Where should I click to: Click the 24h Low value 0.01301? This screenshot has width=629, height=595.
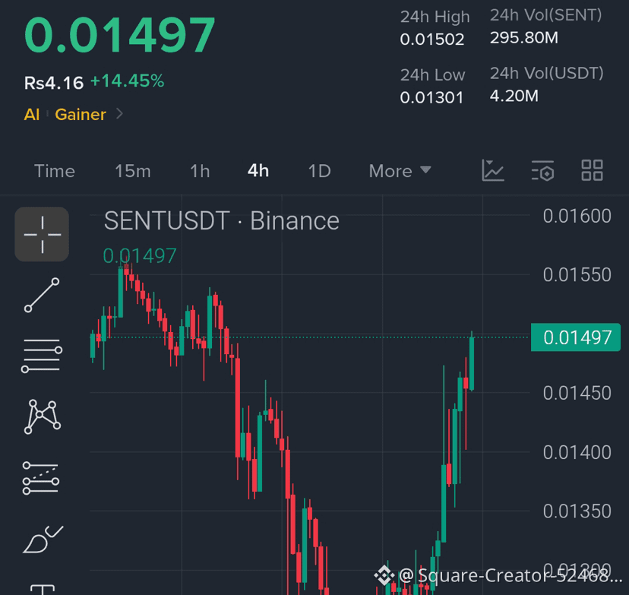coord(431,97)
